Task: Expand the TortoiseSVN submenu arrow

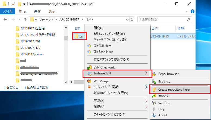Action: (146, 73)
